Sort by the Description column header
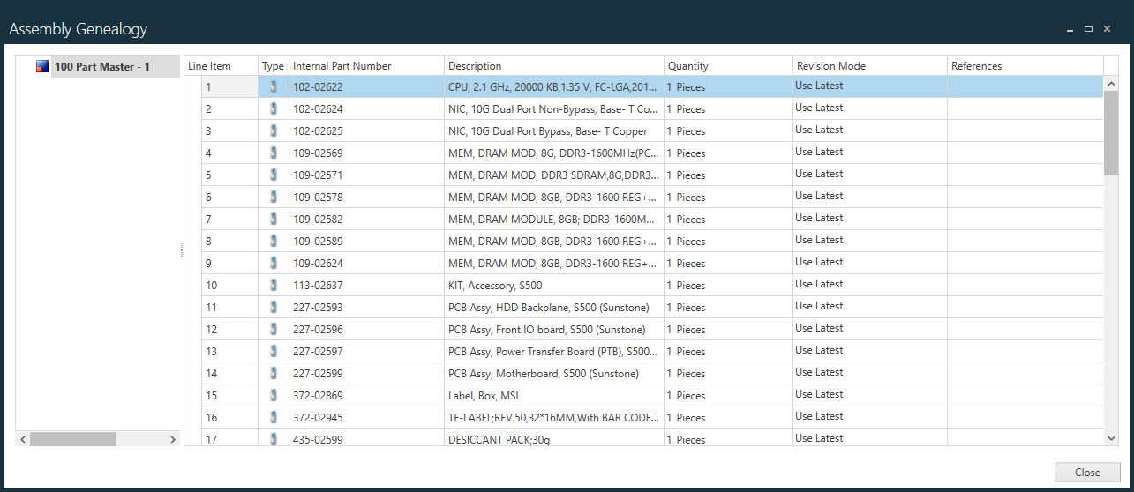Viewport: 1134px width, 492px height. tap(552, 66)
